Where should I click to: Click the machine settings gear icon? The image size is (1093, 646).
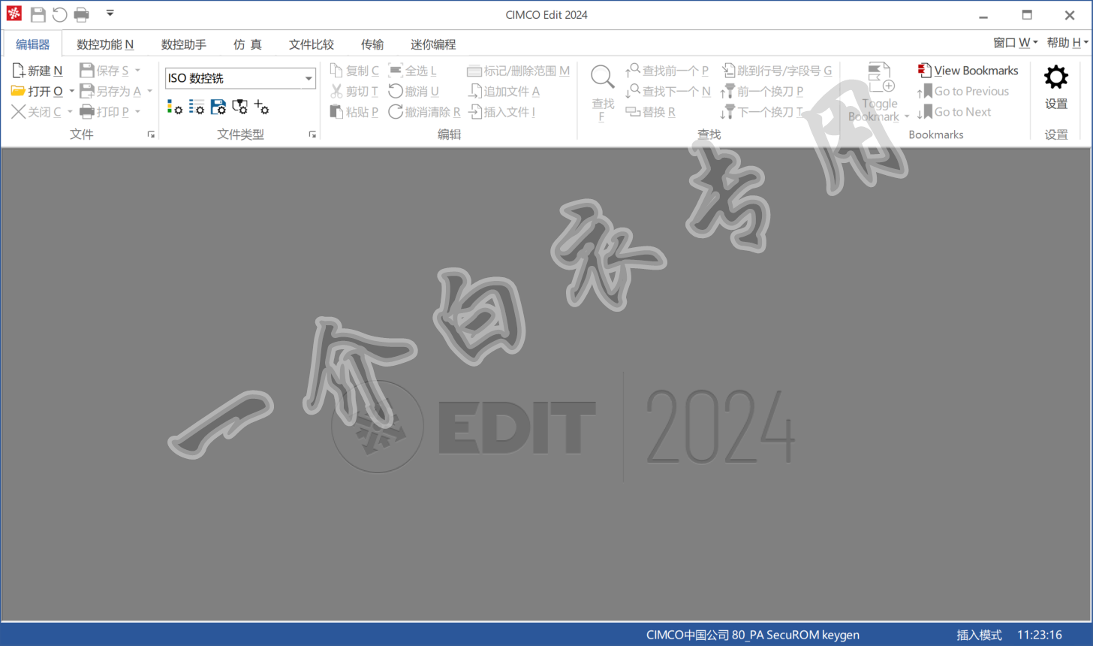click(x=240, y=107)
